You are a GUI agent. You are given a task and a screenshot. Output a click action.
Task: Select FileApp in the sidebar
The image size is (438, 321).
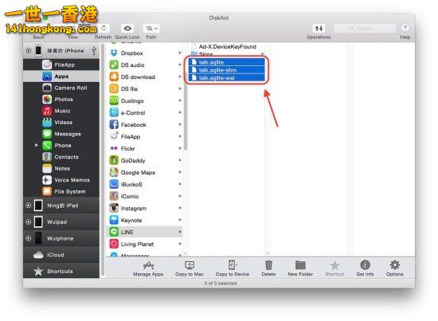[61, 65]
